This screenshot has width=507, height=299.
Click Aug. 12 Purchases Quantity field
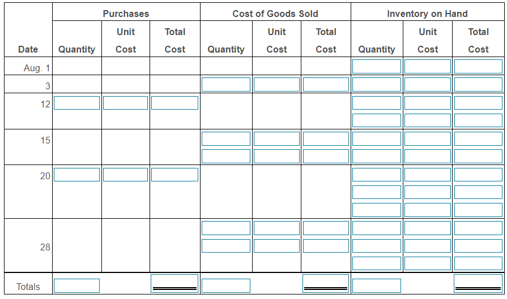(76, 103)
